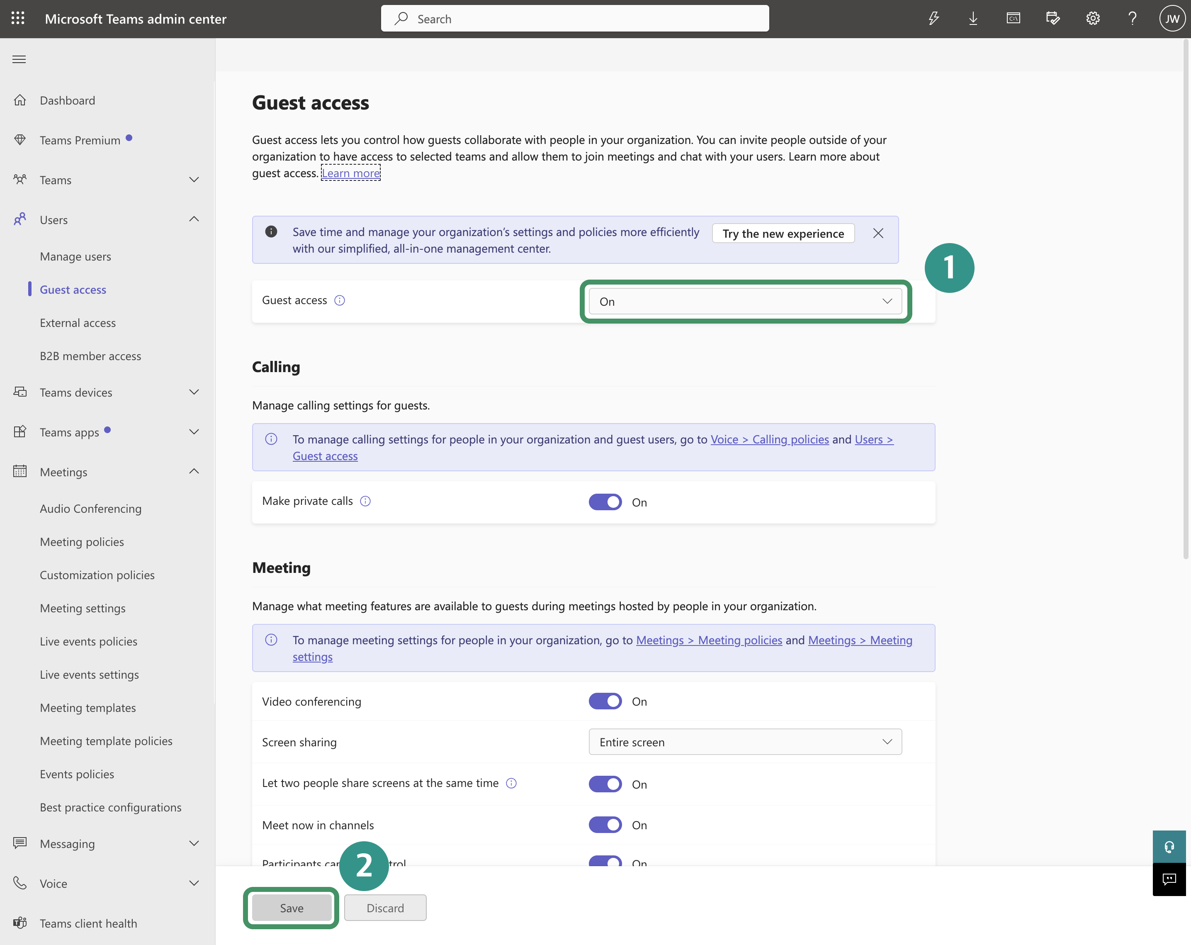Toggle Meet now in channels switch
Viewport: 1191px width, 945px height.
click(605, 825)
